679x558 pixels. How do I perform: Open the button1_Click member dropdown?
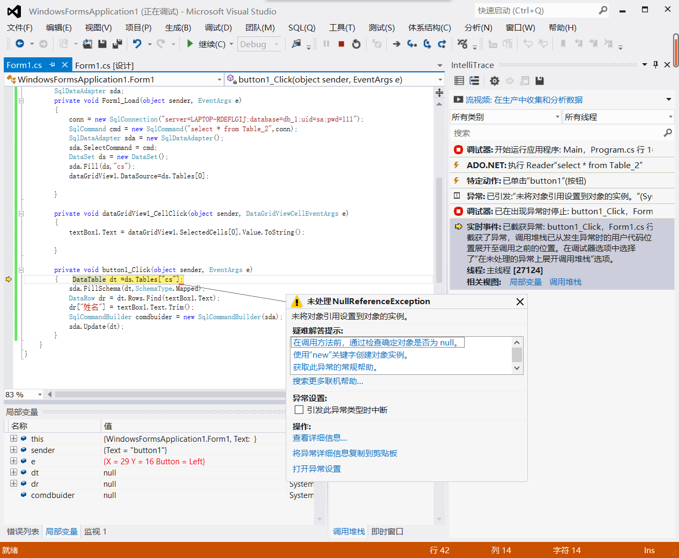(440, 79)
